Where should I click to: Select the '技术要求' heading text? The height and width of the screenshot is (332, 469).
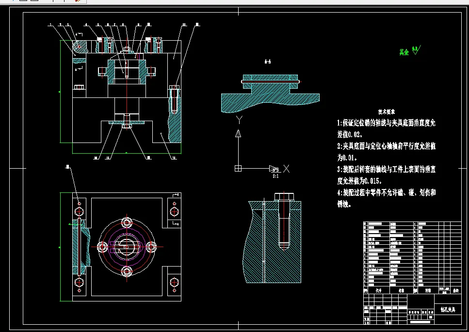386,112
